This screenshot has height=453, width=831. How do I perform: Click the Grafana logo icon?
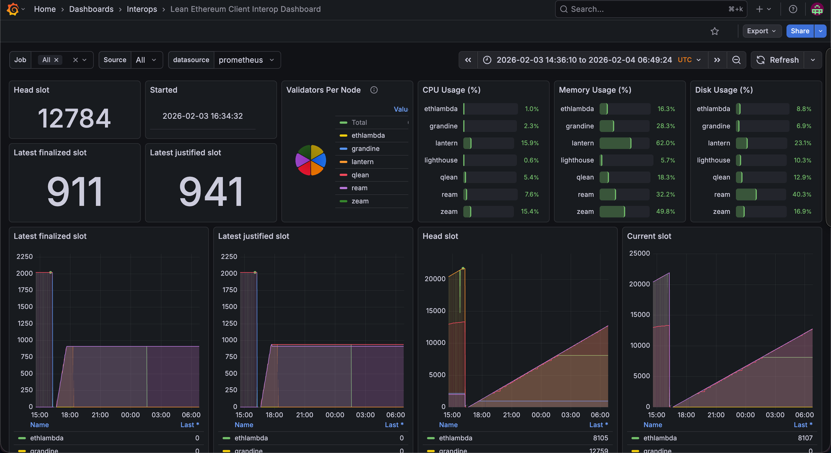tap(13, 9)
